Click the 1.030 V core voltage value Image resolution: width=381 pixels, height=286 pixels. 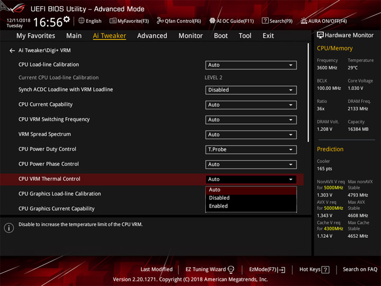pos(355,88)
